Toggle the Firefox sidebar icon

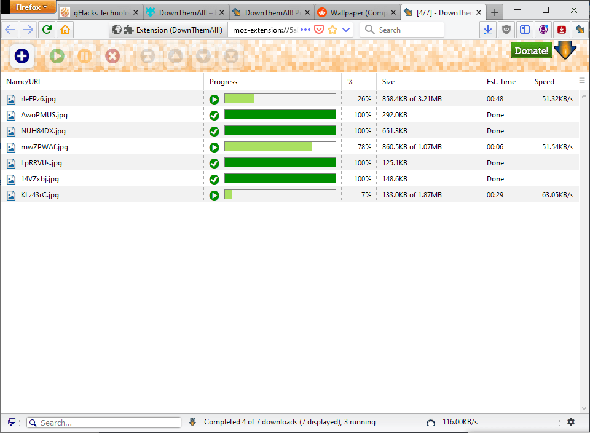pyautogui.click(x=524, y=30)
